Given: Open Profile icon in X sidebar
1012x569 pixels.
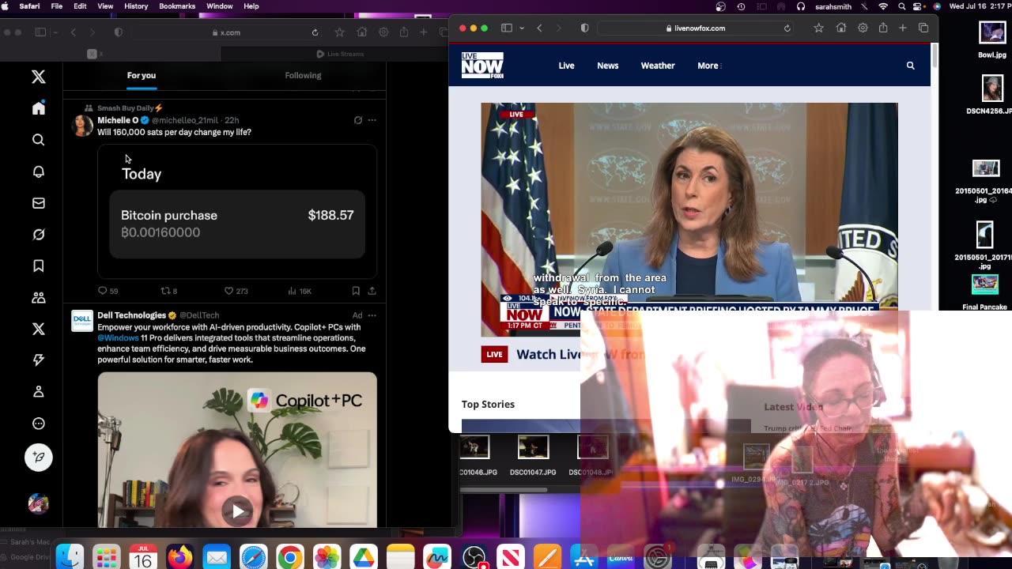Looking at the screenshot, I should pyautogui.click(x=38, y=392).
